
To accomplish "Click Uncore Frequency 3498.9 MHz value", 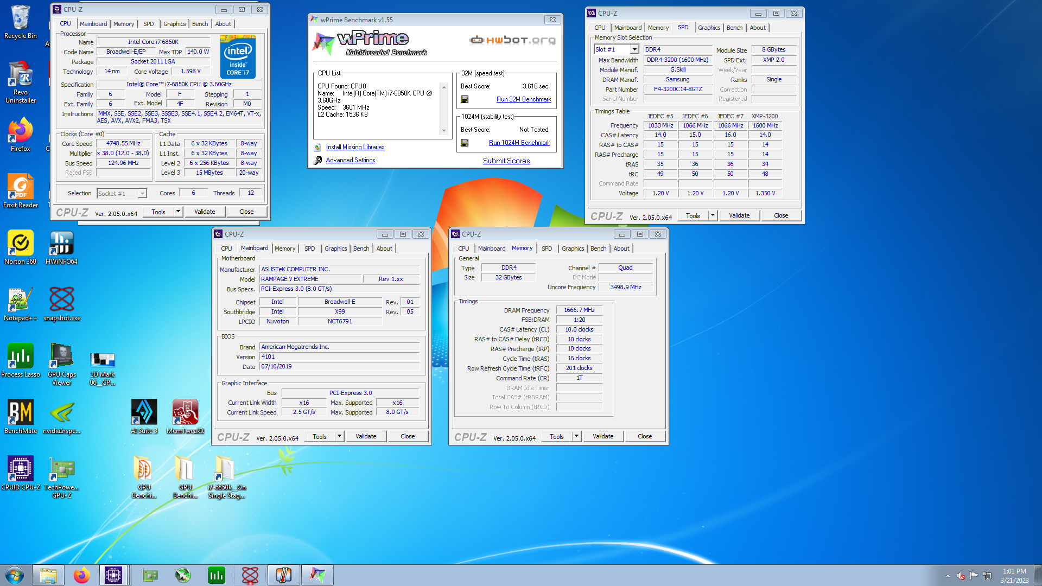I will [x=626, y=287].
